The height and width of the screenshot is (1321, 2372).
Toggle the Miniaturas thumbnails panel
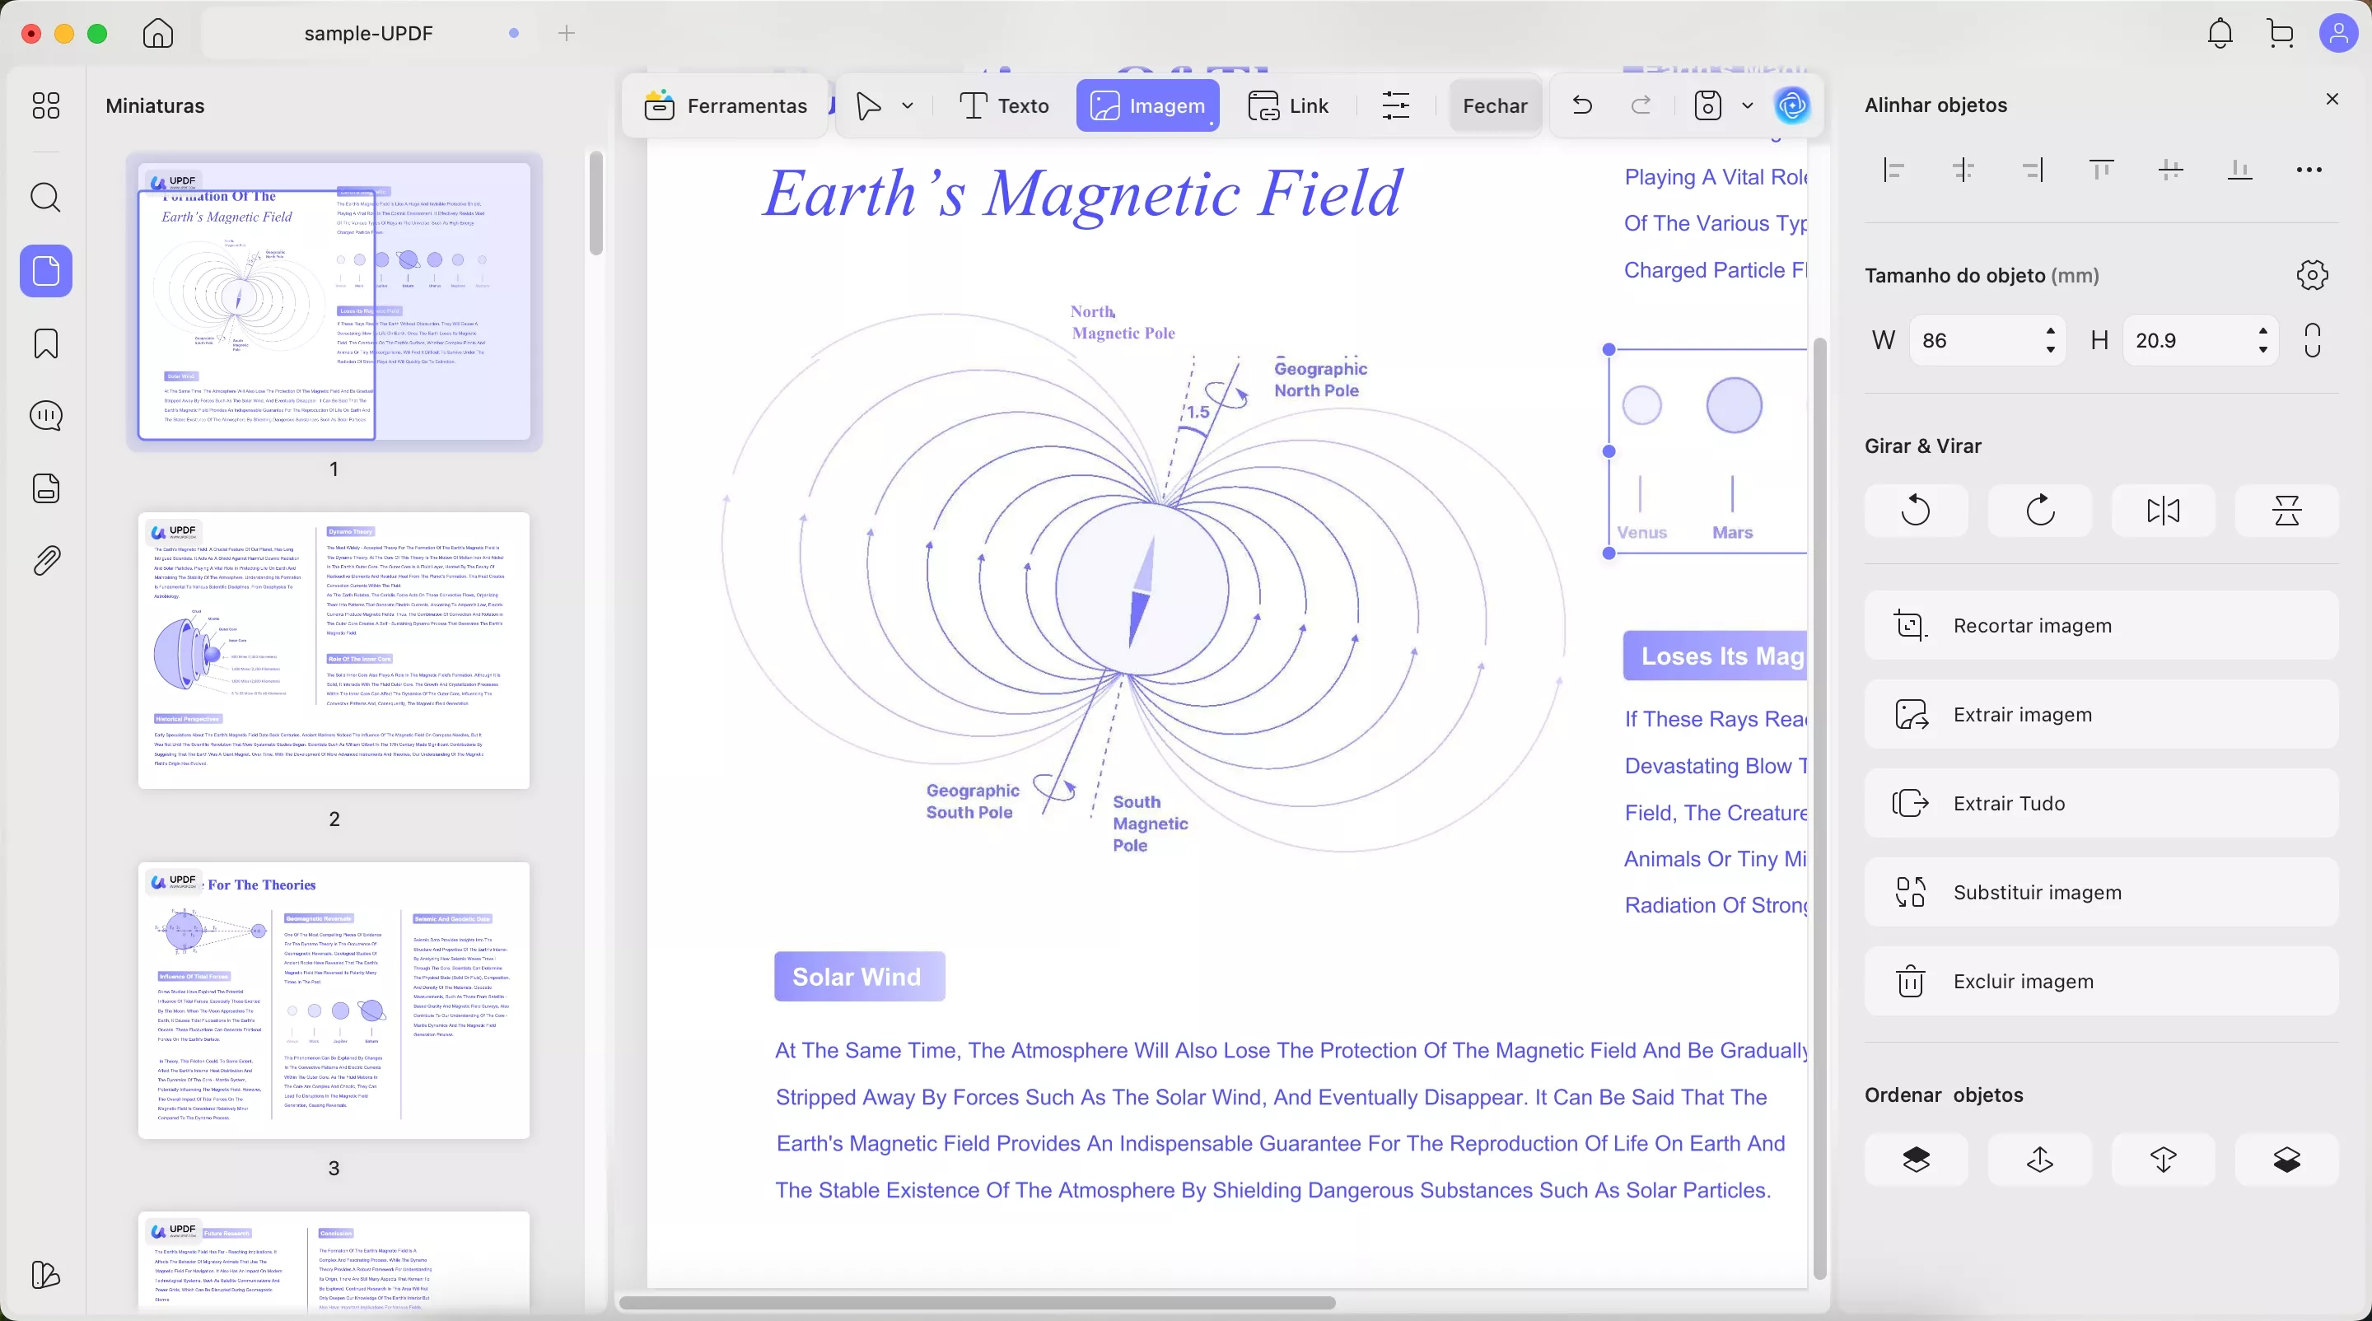coord(46,272)
